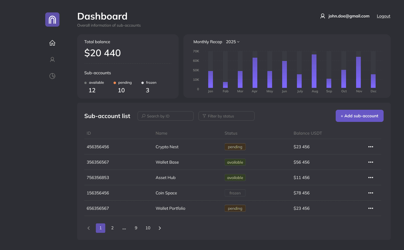Click the Coin Space name
Screen dimensions: 404x250
[167, 193]
